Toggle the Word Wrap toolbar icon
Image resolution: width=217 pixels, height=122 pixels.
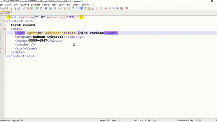(74, 8)
